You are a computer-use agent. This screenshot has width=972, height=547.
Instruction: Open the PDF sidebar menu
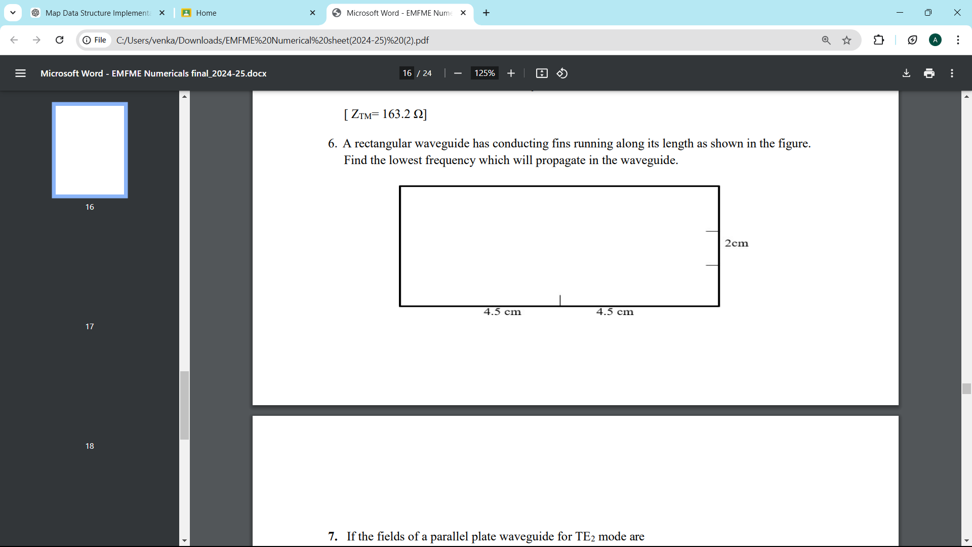pos(20,73)
